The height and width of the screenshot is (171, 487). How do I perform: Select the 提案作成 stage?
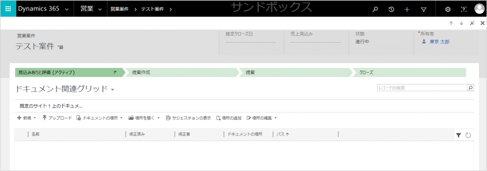tap(182, 72)
